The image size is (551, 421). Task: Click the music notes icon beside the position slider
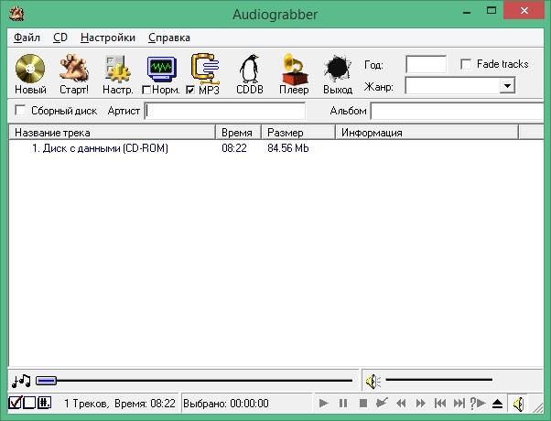pos(21,381)
